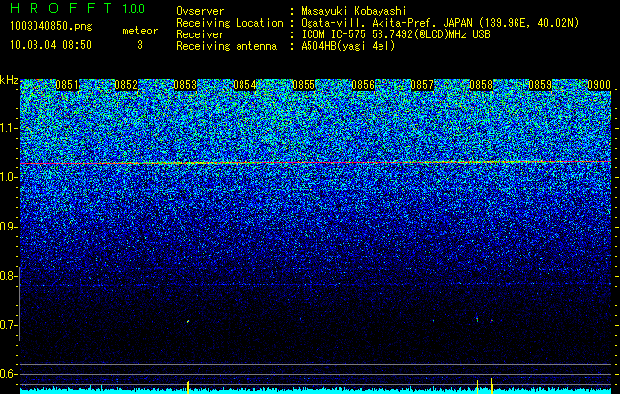Screen dimensions: 620x394
Task: Click the meteor count value 3
Action: 140,45
